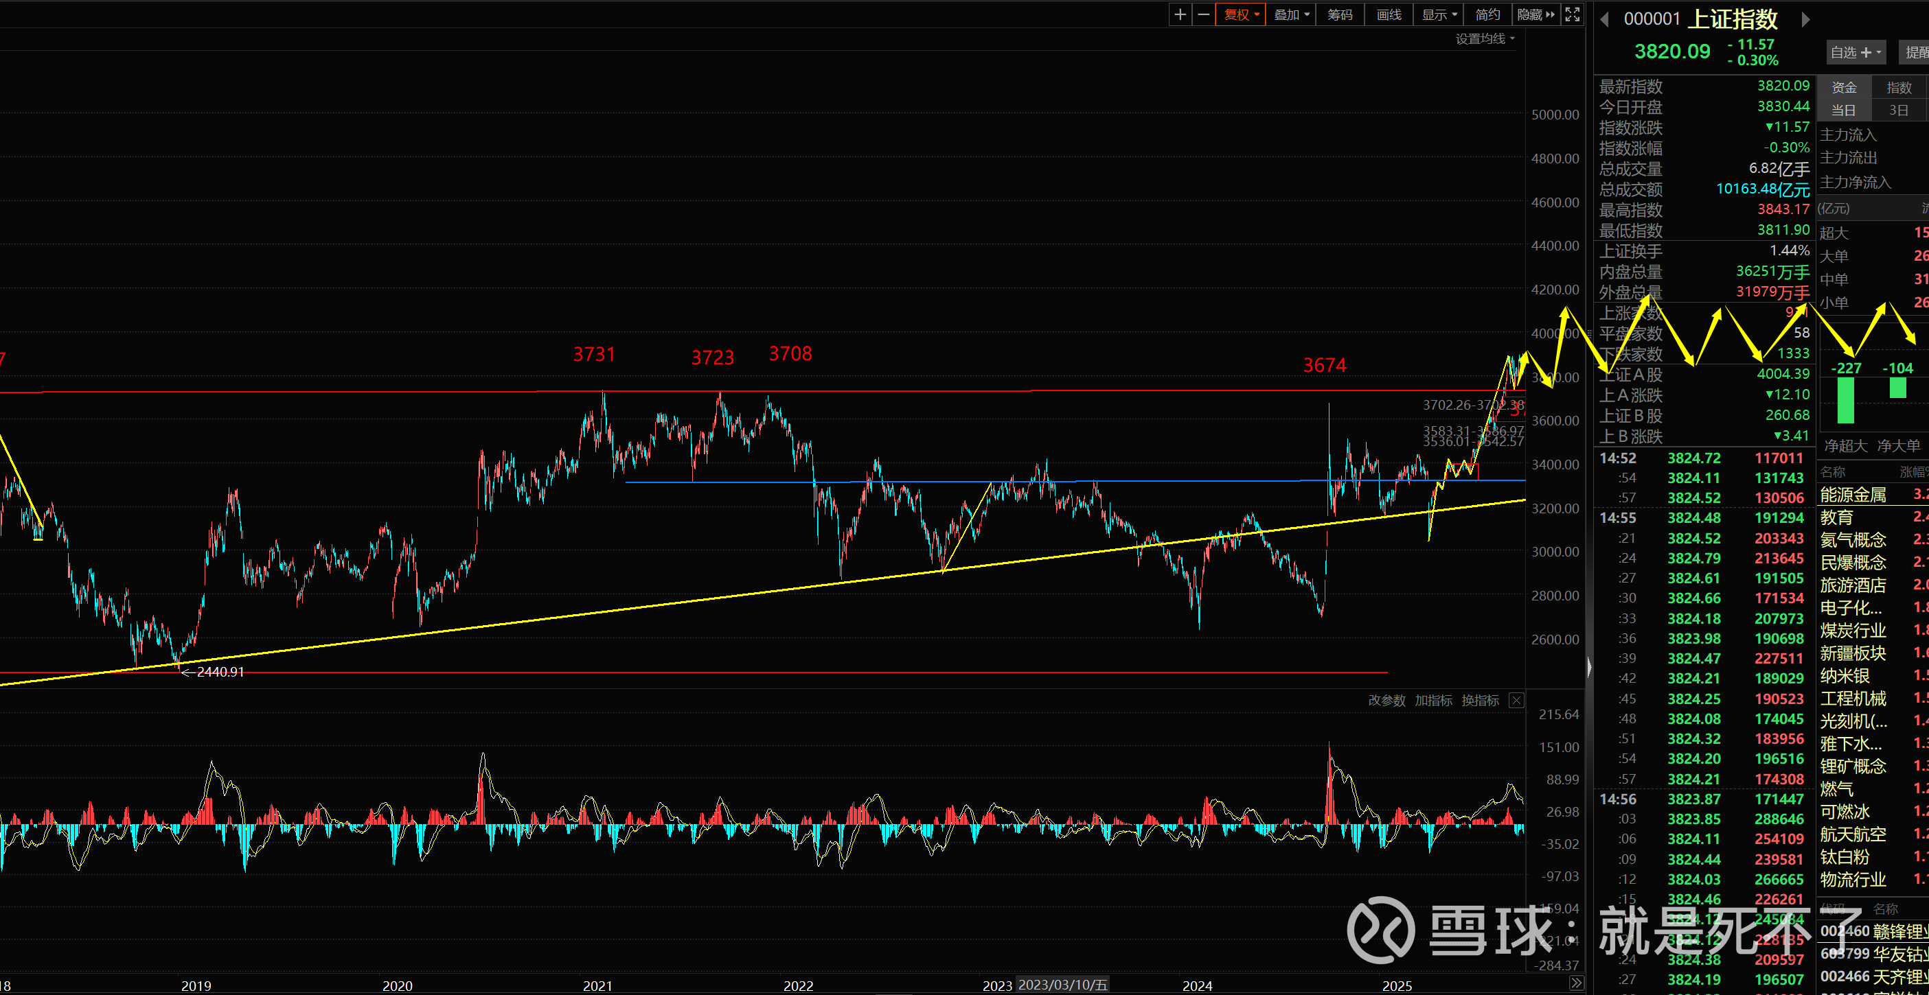Select 能源金属 sector row
The width and height of the screenshot is (1929, 995).
click(x=1853, y=495)
